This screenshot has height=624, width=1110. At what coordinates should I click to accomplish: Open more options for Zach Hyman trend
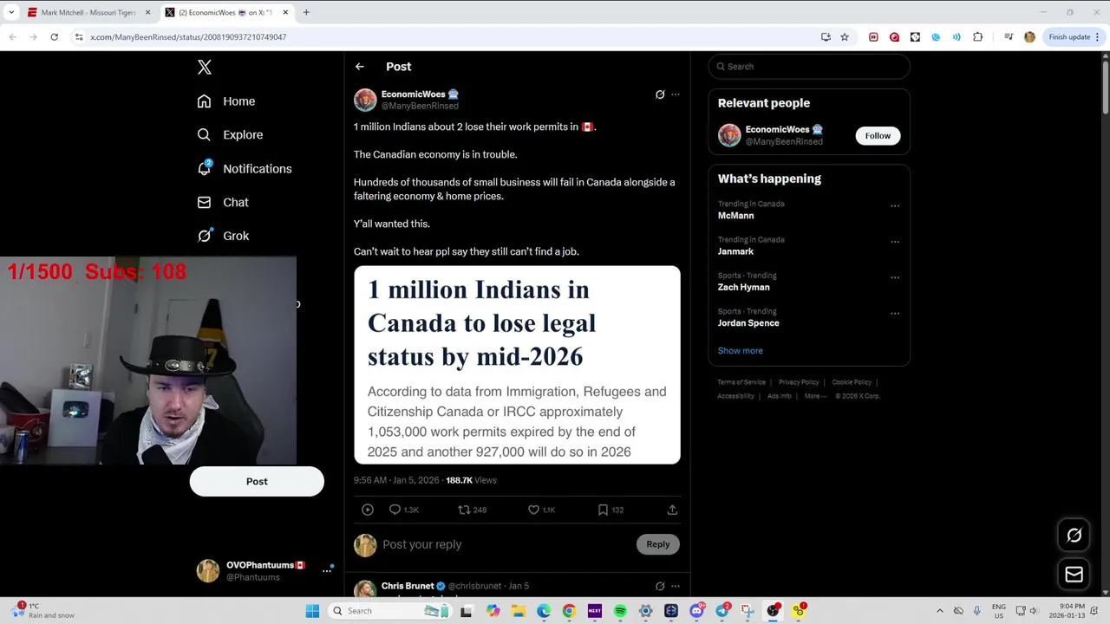click(x=895, y=278)
